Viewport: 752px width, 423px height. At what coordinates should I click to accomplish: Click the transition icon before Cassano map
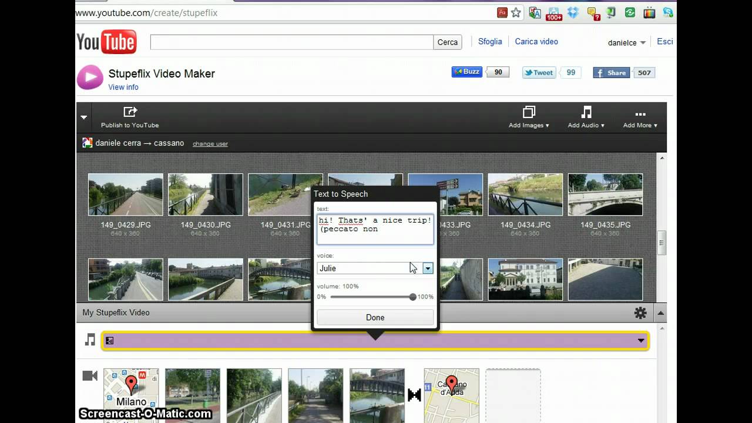tap(415, 395)
